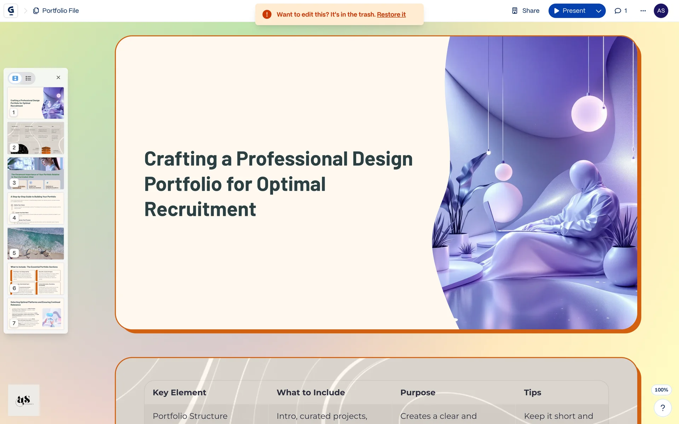The height and width of the screenshot is (424, 679).
Task: Click the Restore it link
Action: pyautogui.click(x=391, y=14)
